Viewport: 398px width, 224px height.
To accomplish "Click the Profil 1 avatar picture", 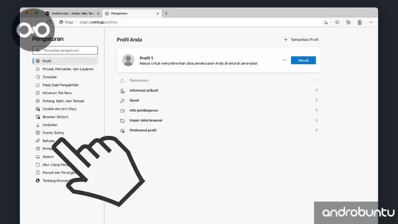I will (x=128, y=60).
